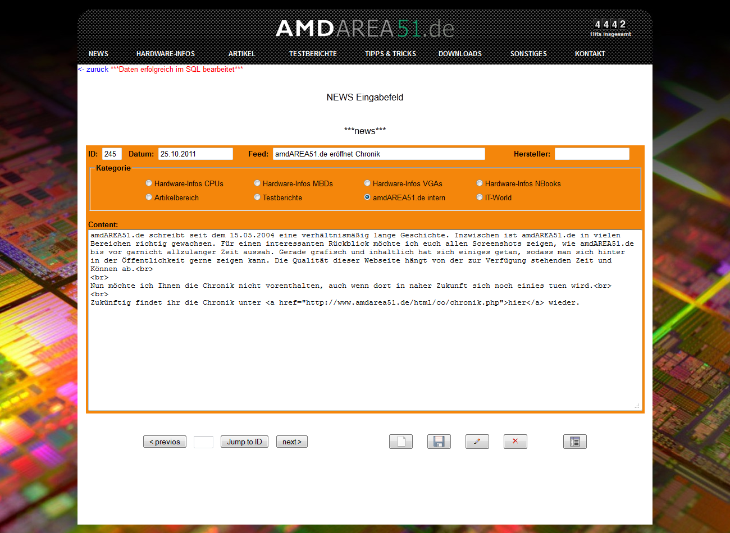Viewport: 730px width, 533px height.
Task: Click the ID field containing 245
Action: click(x=112, y=154)
